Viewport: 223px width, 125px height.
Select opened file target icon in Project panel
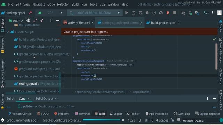tap(28, 20)
